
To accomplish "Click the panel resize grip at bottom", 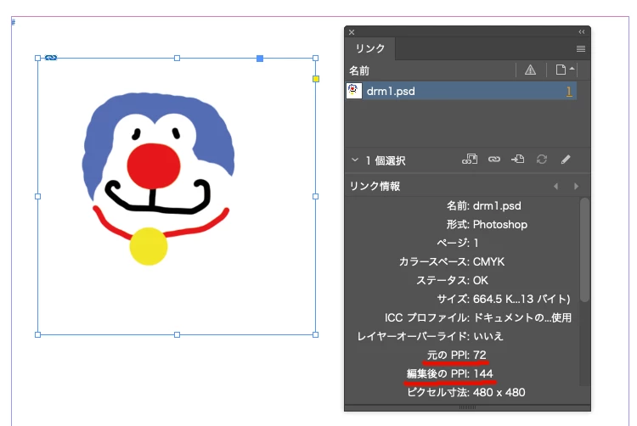I will pyautogui.click(x=467, y=407).
